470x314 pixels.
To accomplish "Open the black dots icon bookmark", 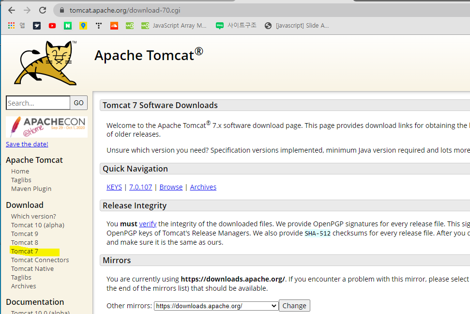I will click(99, 26).
